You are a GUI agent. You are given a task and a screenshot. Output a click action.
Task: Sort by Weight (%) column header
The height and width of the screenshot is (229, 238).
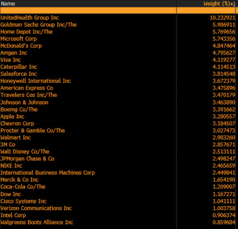coord(217,3)
